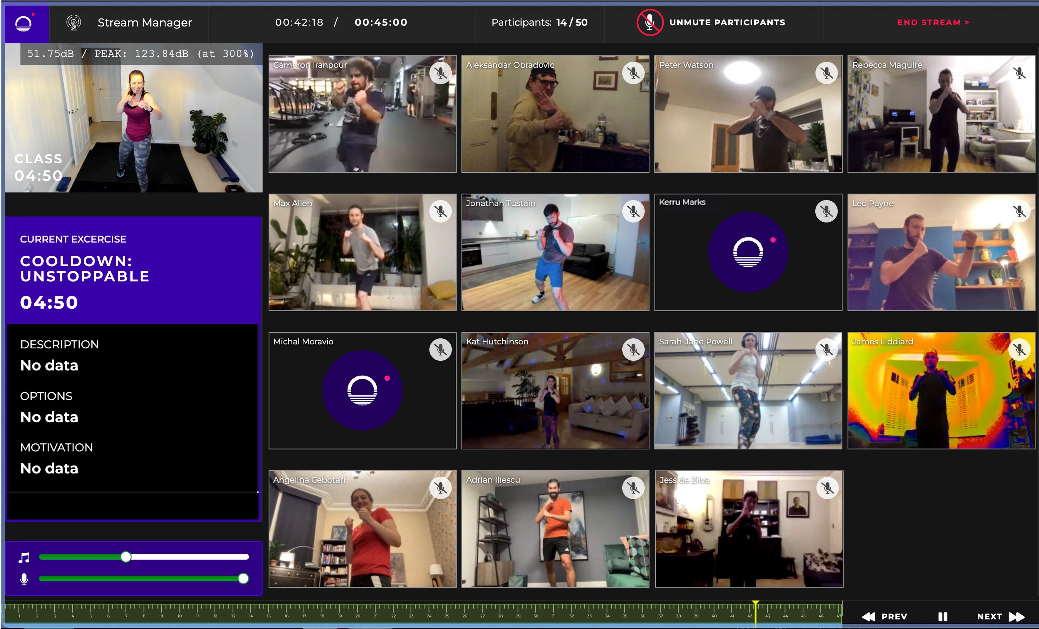The height and width of the screenshot is (629, 1039).
Task: Select Leo Payne's video tile
Action: pos(941,252)
